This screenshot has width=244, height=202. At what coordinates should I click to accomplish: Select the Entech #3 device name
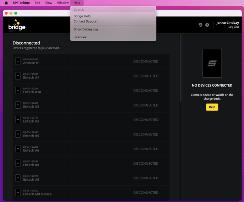pos(31,121)
